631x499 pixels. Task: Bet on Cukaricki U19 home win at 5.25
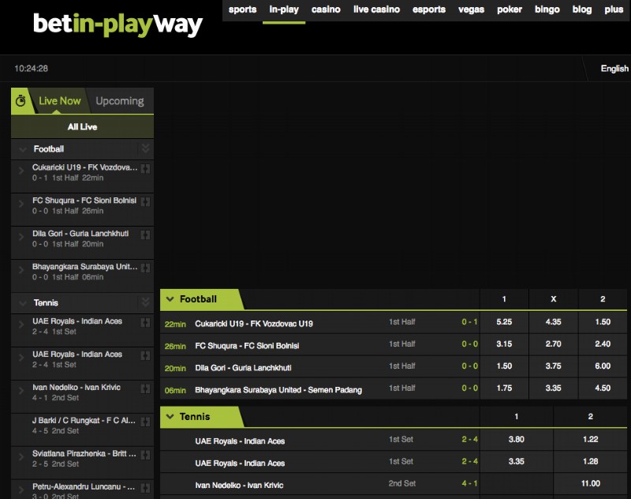[x=504, y=322]
